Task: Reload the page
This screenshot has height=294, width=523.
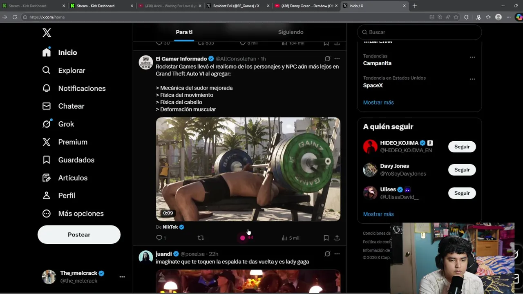Action: click(15, 17)
